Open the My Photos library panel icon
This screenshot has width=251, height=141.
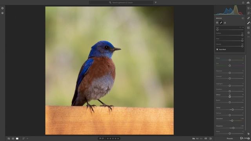2,13
